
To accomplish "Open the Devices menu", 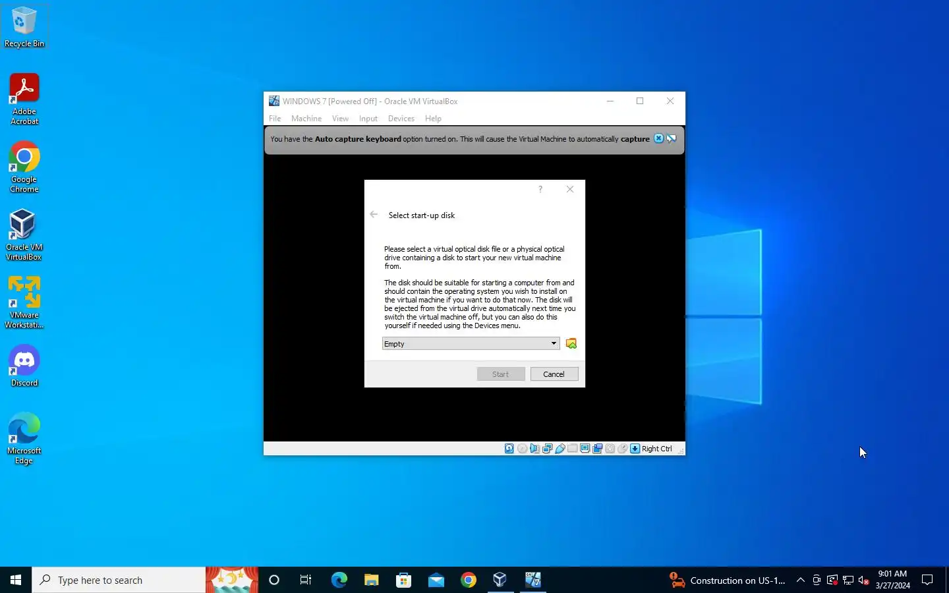I will pos(401,119).
